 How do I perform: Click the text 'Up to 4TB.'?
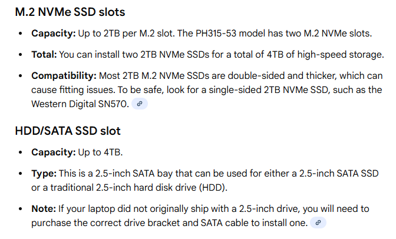coord(100,152)
